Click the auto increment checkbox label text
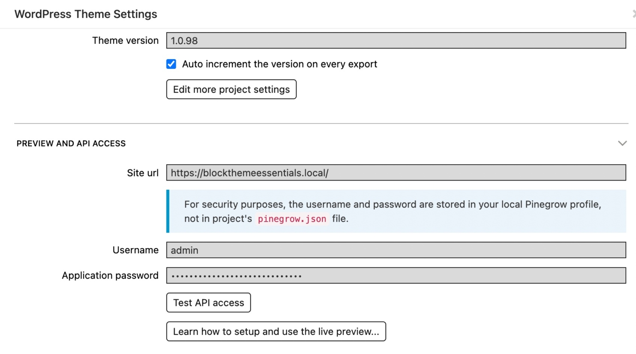 click(278, 64)
